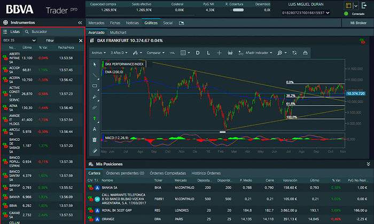Click the buy/sell icon for AENA SA
The height and width of the screenshot is (224, 374).
tap(5, 108)
